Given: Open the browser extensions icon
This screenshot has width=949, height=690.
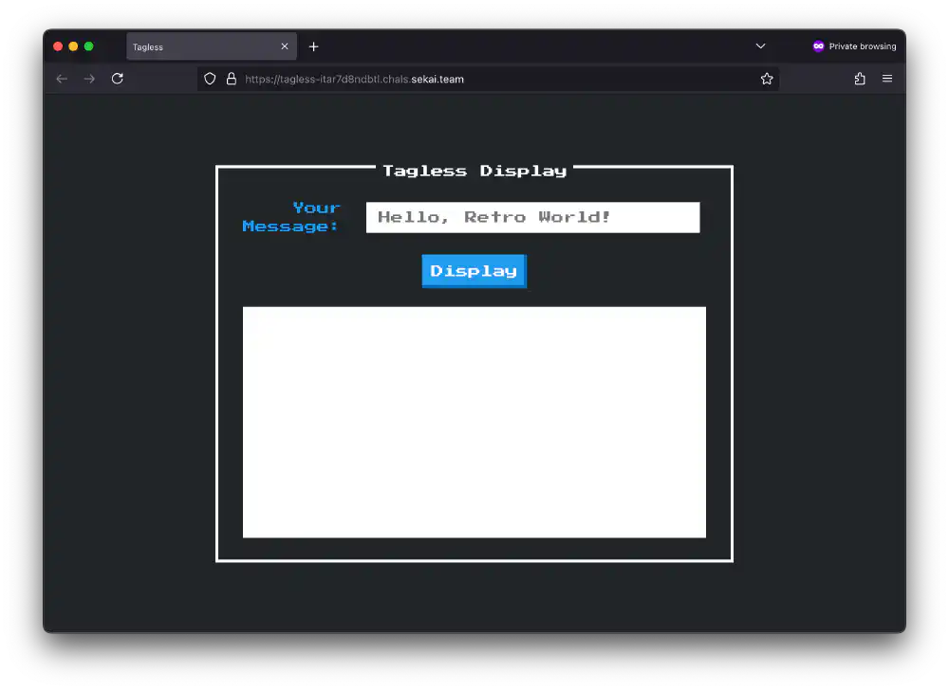Looking at the screenshot, I should (x=860, y=79).
